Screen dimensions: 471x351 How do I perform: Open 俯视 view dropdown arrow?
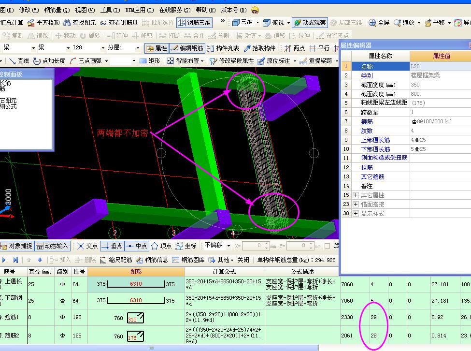tap(289, 23)
